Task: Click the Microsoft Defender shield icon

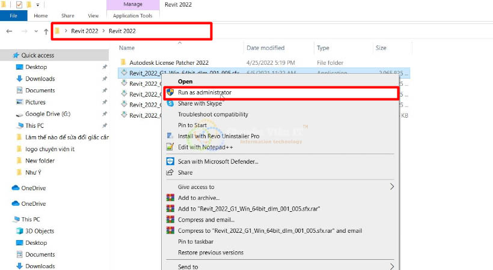Action: [x=170, y=161]
